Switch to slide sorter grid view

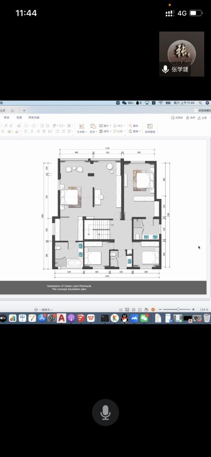coord(133,310)
